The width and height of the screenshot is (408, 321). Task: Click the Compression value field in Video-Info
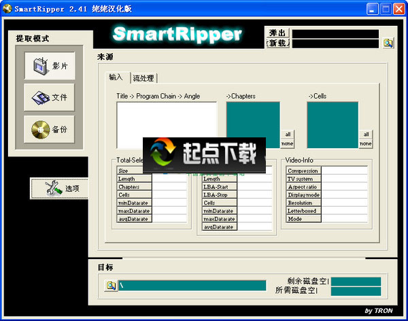click(344, 171)
